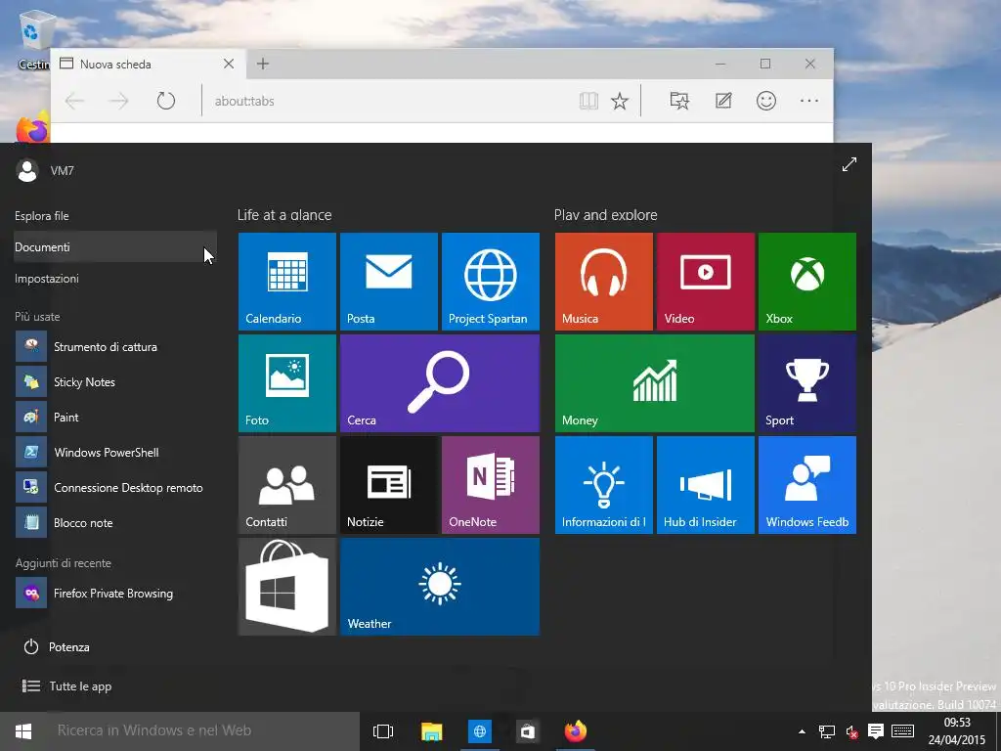Image resolution: width=1001 pixels, height=751 pixels.
Task: Open the Firefox desktop shortcut
Action: click(x=32, y=126)
